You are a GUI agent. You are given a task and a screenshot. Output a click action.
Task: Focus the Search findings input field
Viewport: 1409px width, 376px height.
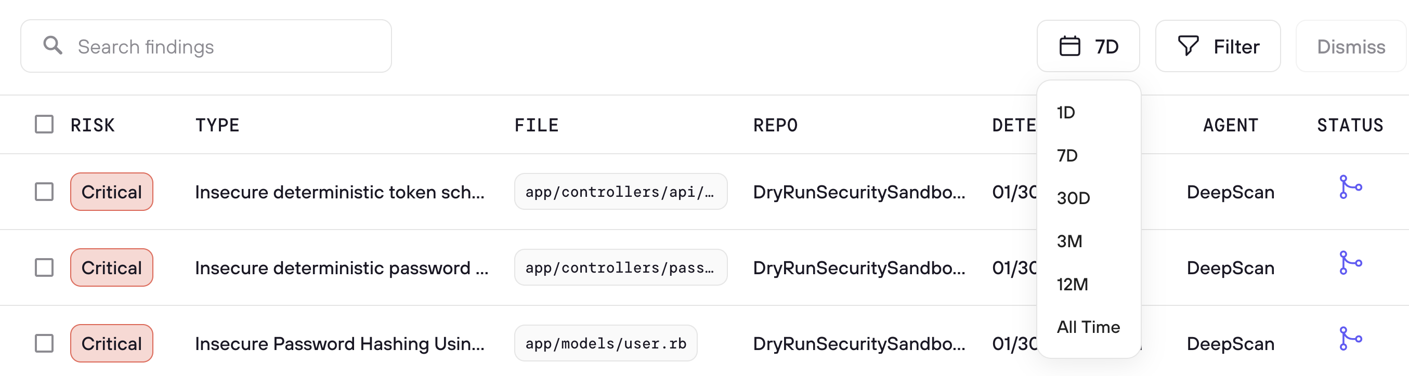click(x=206, y=46)
